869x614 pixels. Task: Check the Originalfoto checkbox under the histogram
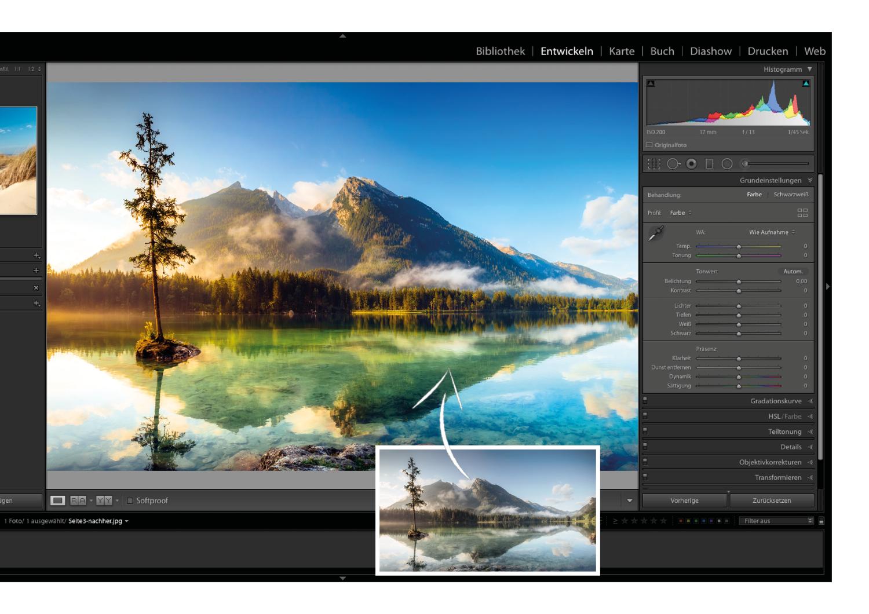coord(649,145)
